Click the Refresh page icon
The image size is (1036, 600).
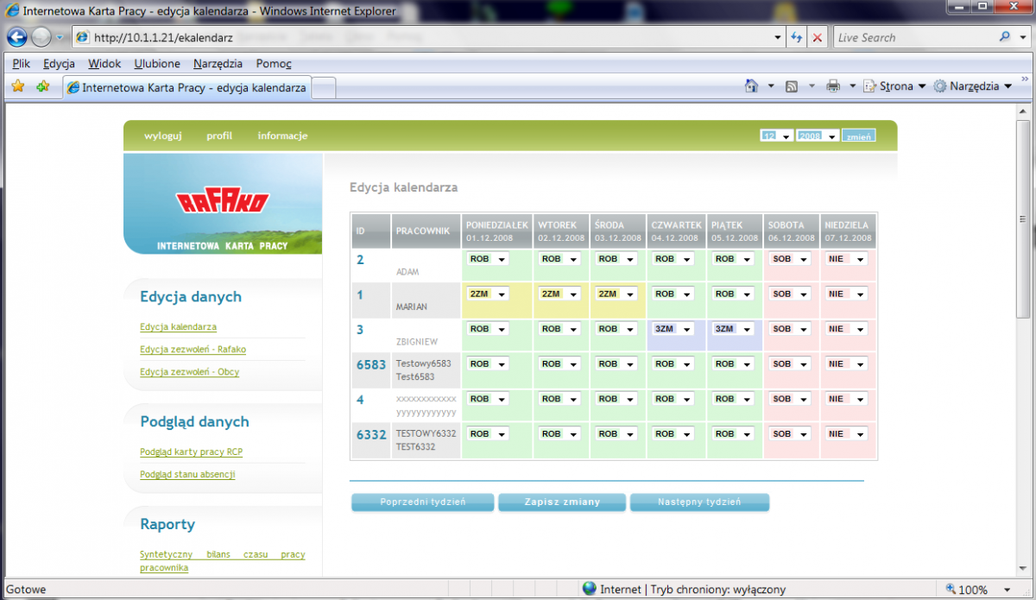pyautogui.click(x=796, y=37)
